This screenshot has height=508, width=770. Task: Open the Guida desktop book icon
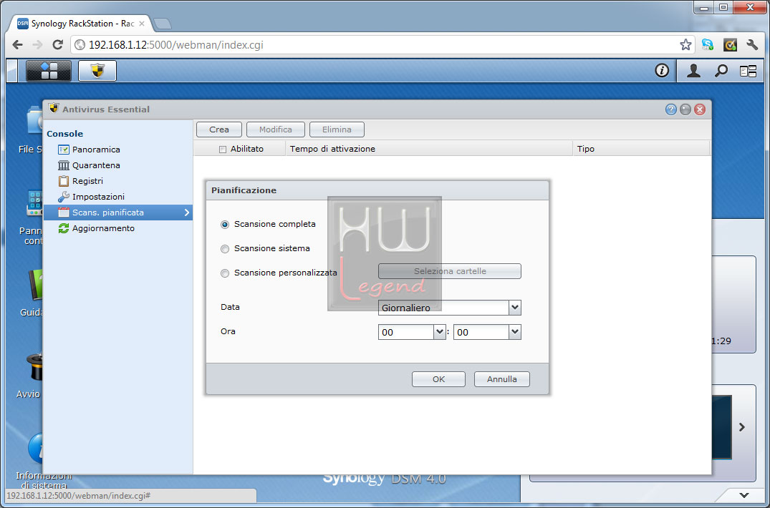coord(37,284)
